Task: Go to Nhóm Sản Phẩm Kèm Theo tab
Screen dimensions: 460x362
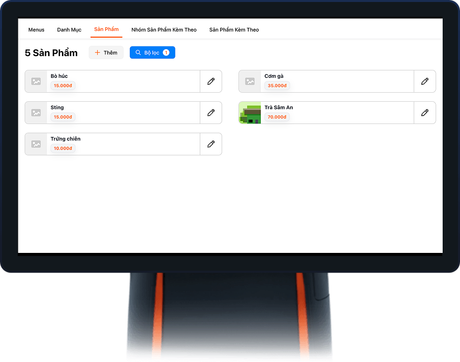Action: click(164, 30)
